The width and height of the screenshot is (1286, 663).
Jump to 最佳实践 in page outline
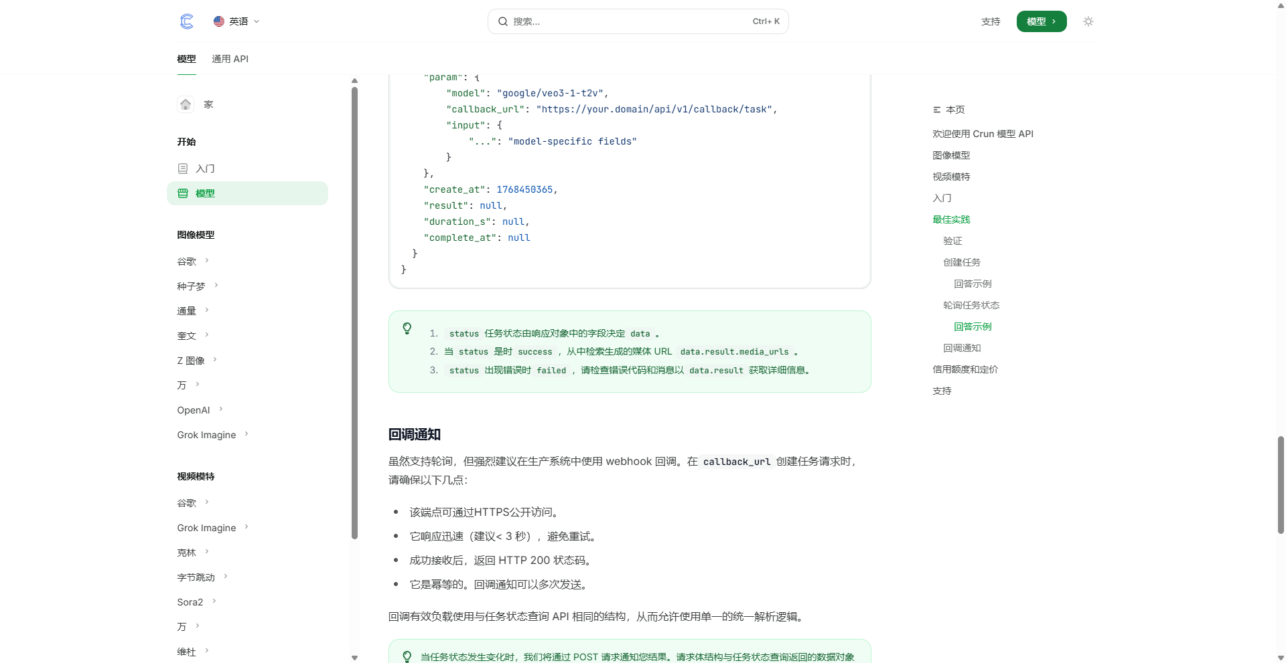click(951, 219)
